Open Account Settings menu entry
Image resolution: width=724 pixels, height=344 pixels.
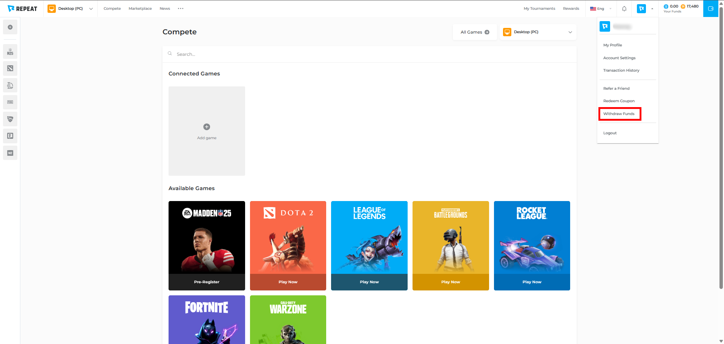[x=619, y=58]
